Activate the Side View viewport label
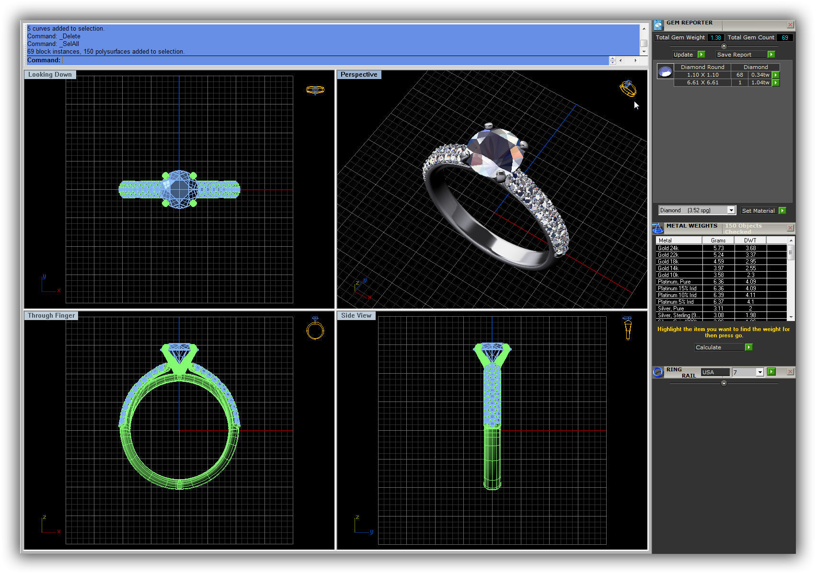Viewport: 816px width, 574px height. (x=356, y=316)
